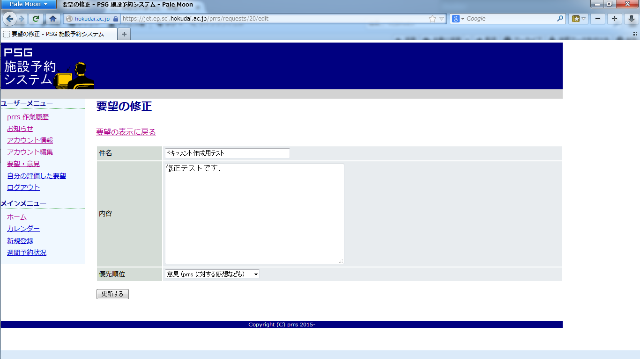Click the 優先順位 row label
Screen dimensions: 640x361
tap(112, 274)
